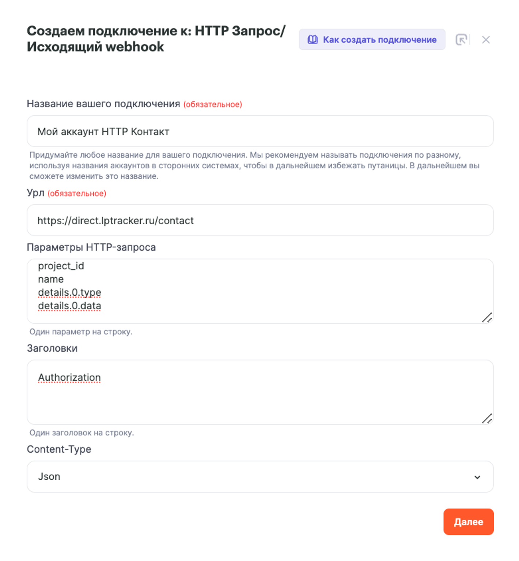Image resolution: width=519 pixels, height=561 pixels.
Task: Close the connection creation dialog
Action: point(486,40)
